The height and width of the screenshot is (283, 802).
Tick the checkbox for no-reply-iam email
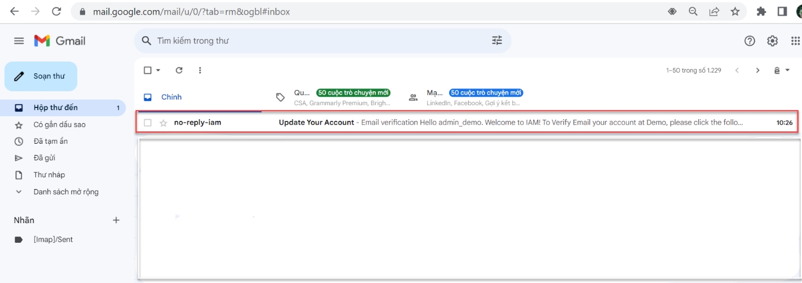pos(148,122)
